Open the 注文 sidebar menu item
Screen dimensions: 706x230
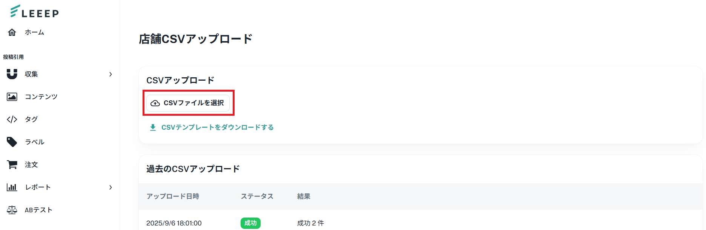(31, 165)
